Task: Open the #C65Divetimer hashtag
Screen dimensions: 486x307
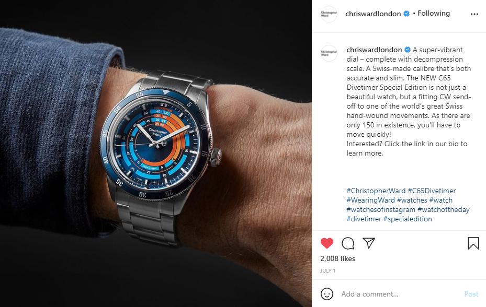Action: [x=432, y=191]
